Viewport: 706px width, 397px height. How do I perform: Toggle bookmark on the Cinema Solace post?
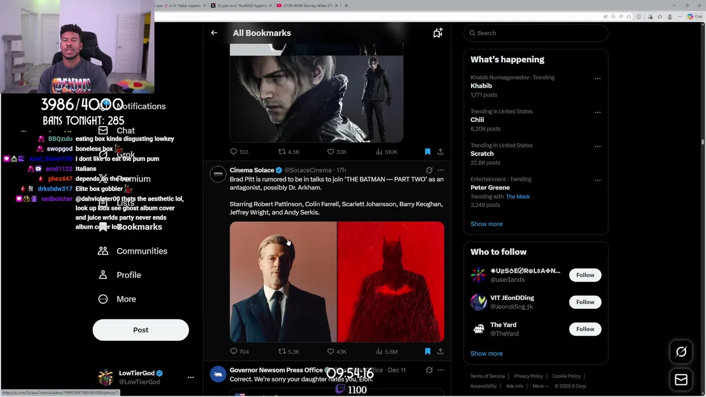tap(427, 351)
